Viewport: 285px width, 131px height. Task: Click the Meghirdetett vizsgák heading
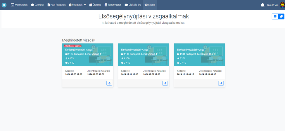(x=79, y=40)
